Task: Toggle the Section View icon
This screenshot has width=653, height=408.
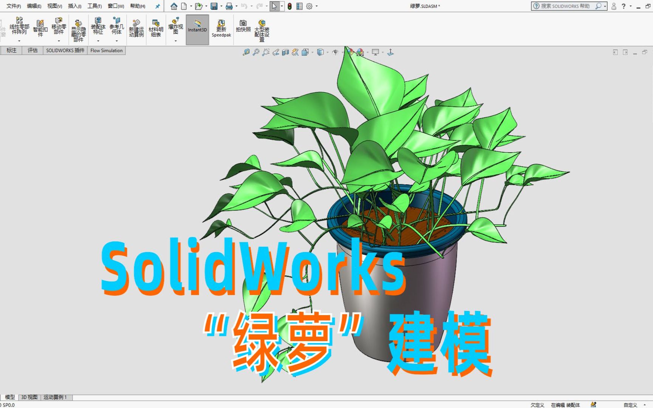Action: (x=285, y=52)
